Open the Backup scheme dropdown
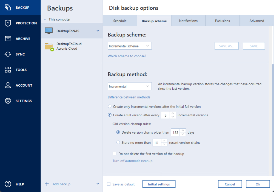This screenshot has height=192, width=274. 129,46
